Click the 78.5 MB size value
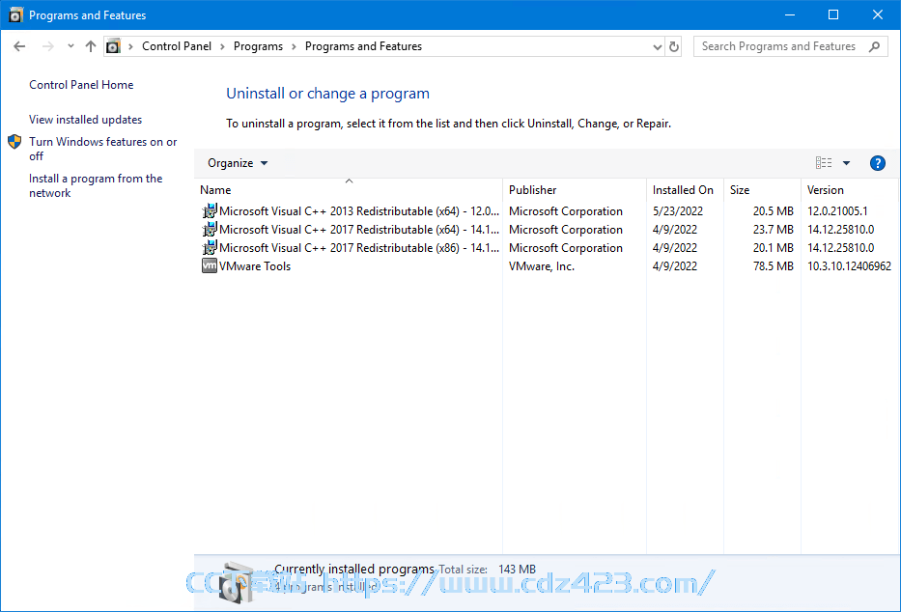 click(773, 266)
